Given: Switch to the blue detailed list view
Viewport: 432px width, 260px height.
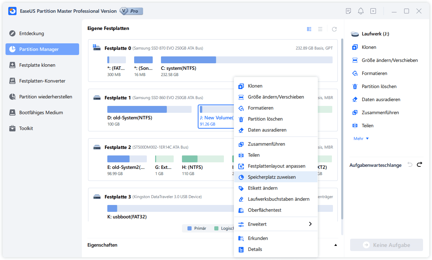Looking at the screenshot, I should (309, 29).
